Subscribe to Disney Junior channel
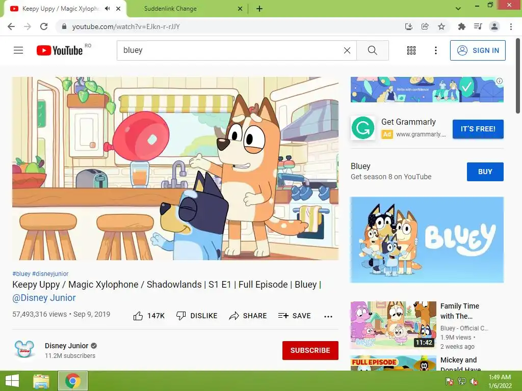Screen dimensions: 522x391 click(x=310, y=350)
